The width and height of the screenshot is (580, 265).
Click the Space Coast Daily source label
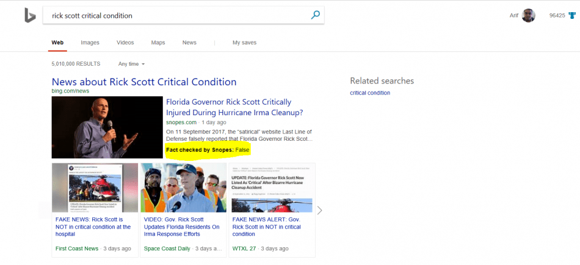click(167, 249)
